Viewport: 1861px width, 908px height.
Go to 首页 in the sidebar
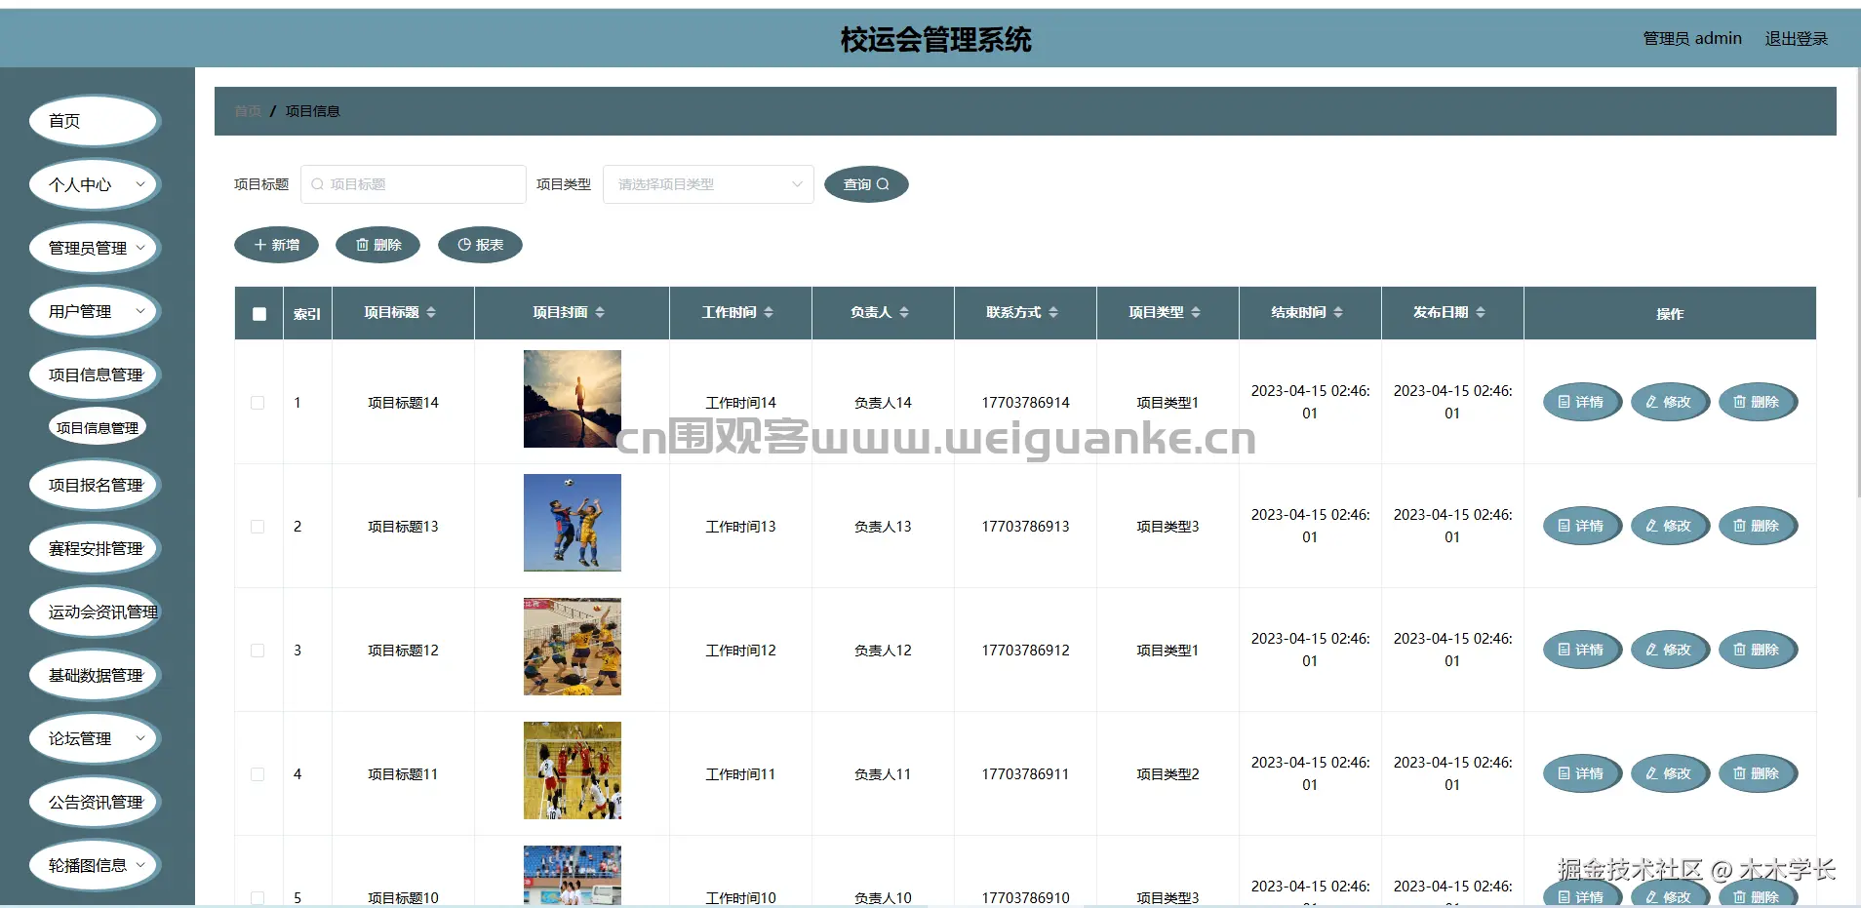pyautogui.click(x=95, y=121)
